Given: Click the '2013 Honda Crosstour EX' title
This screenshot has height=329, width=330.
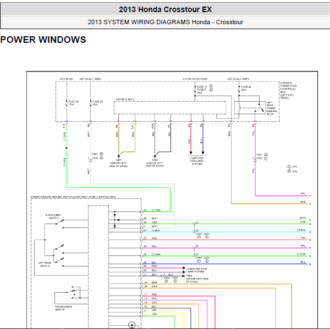Looking at the screenshot, I should pyautogui.click(x=165, y=9).
